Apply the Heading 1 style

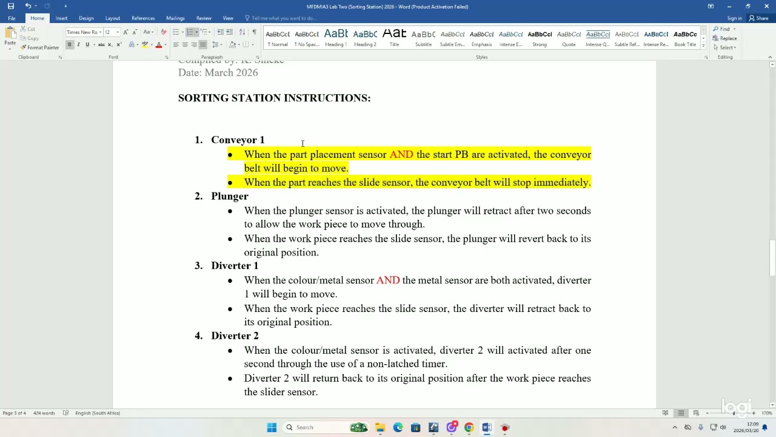coord(336,38)
